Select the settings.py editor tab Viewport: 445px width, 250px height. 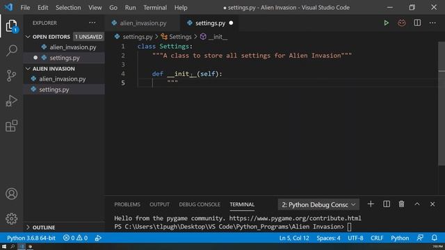tap(209, 23)
